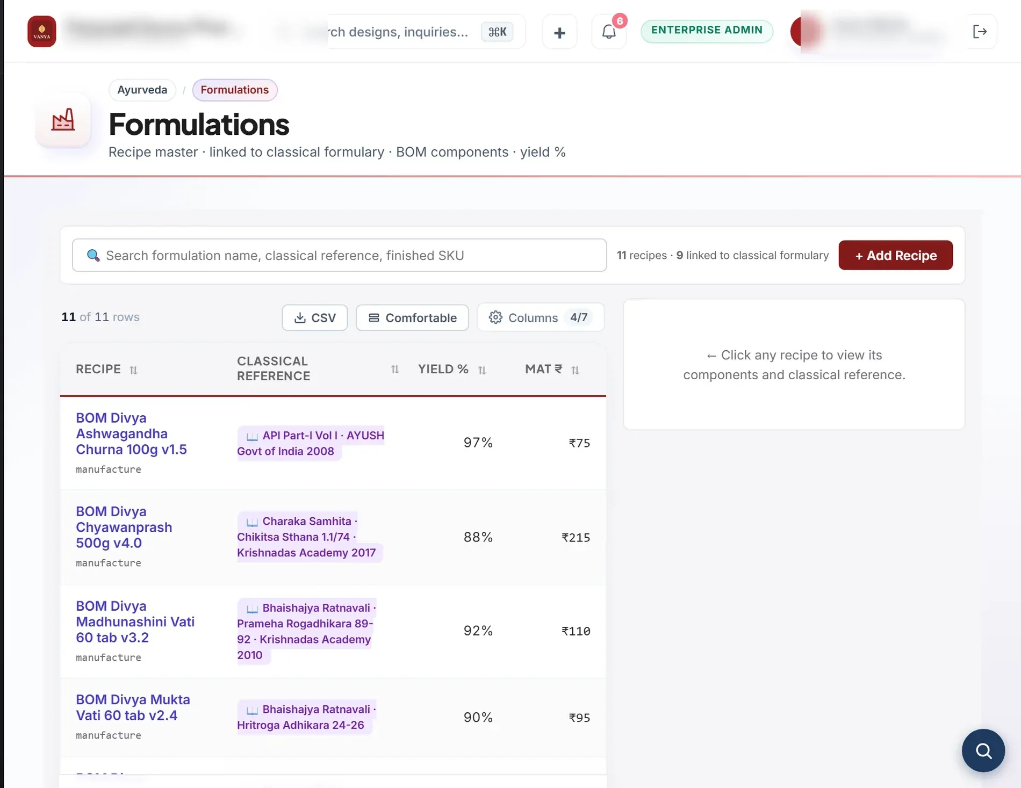
Task: Open notifications bell with 6 badge
Action: coord(609,32)
